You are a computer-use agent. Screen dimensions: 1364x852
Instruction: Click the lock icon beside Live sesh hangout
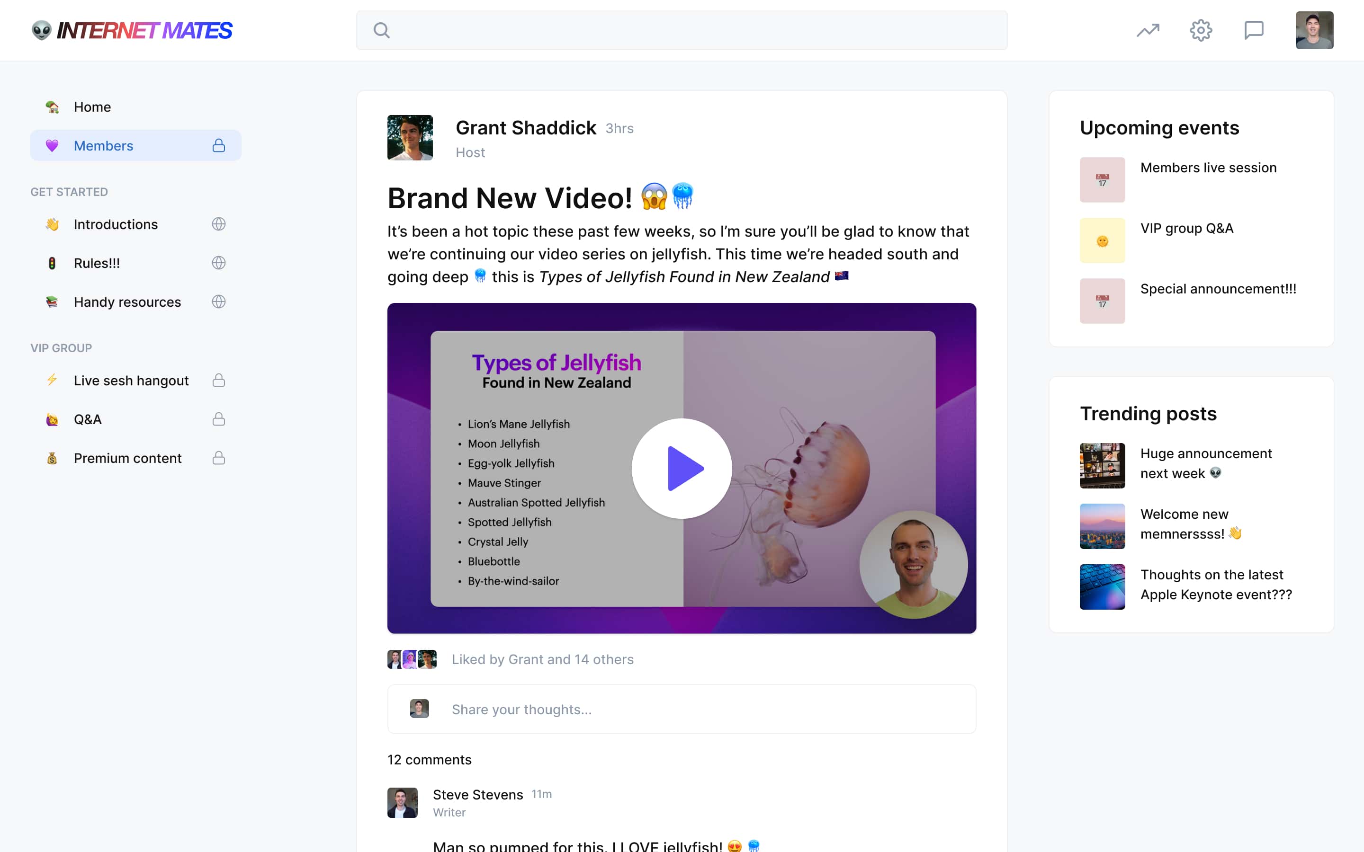pos(219,380)
